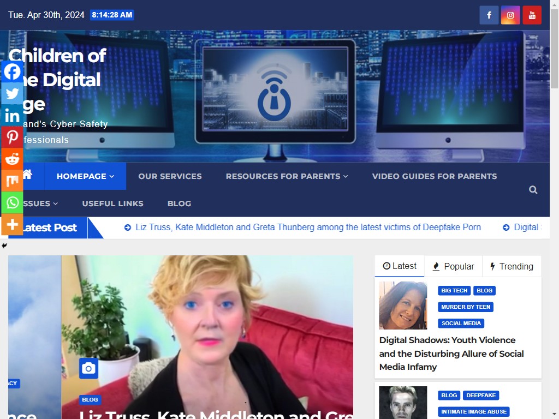Open the YouTube icon in header

pyautogui.click(x=532, y=15)
